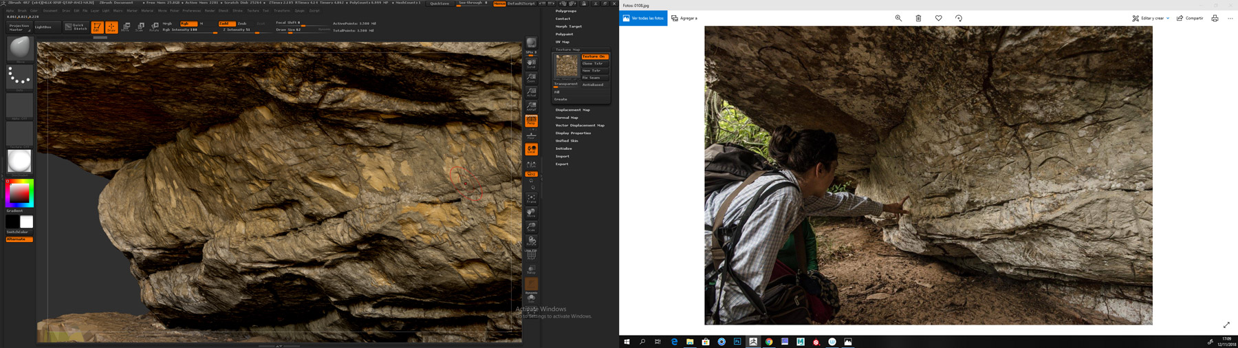Click the Rotate tool icon
1238x348 pixels.
tap(154, 27)
